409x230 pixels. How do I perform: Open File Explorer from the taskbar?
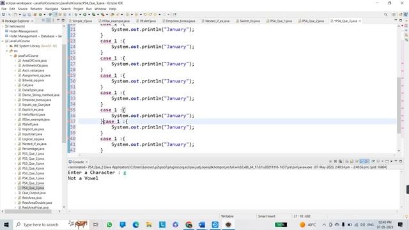click(x=149, y=224)
